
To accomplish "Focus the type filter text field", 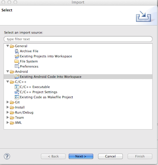I will 78,39.
